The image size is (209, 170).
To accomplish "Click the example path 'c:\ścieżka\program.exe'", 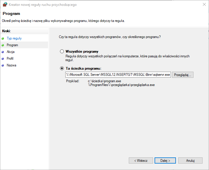I will [104, 81].
